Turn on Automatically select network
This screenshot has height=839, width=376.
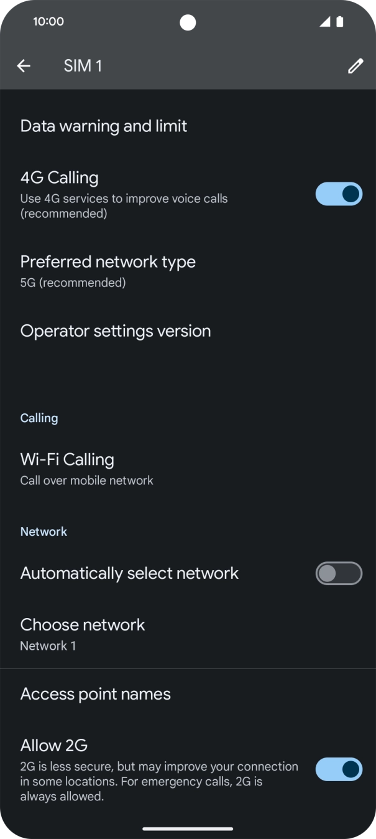(x=339, y=573)
